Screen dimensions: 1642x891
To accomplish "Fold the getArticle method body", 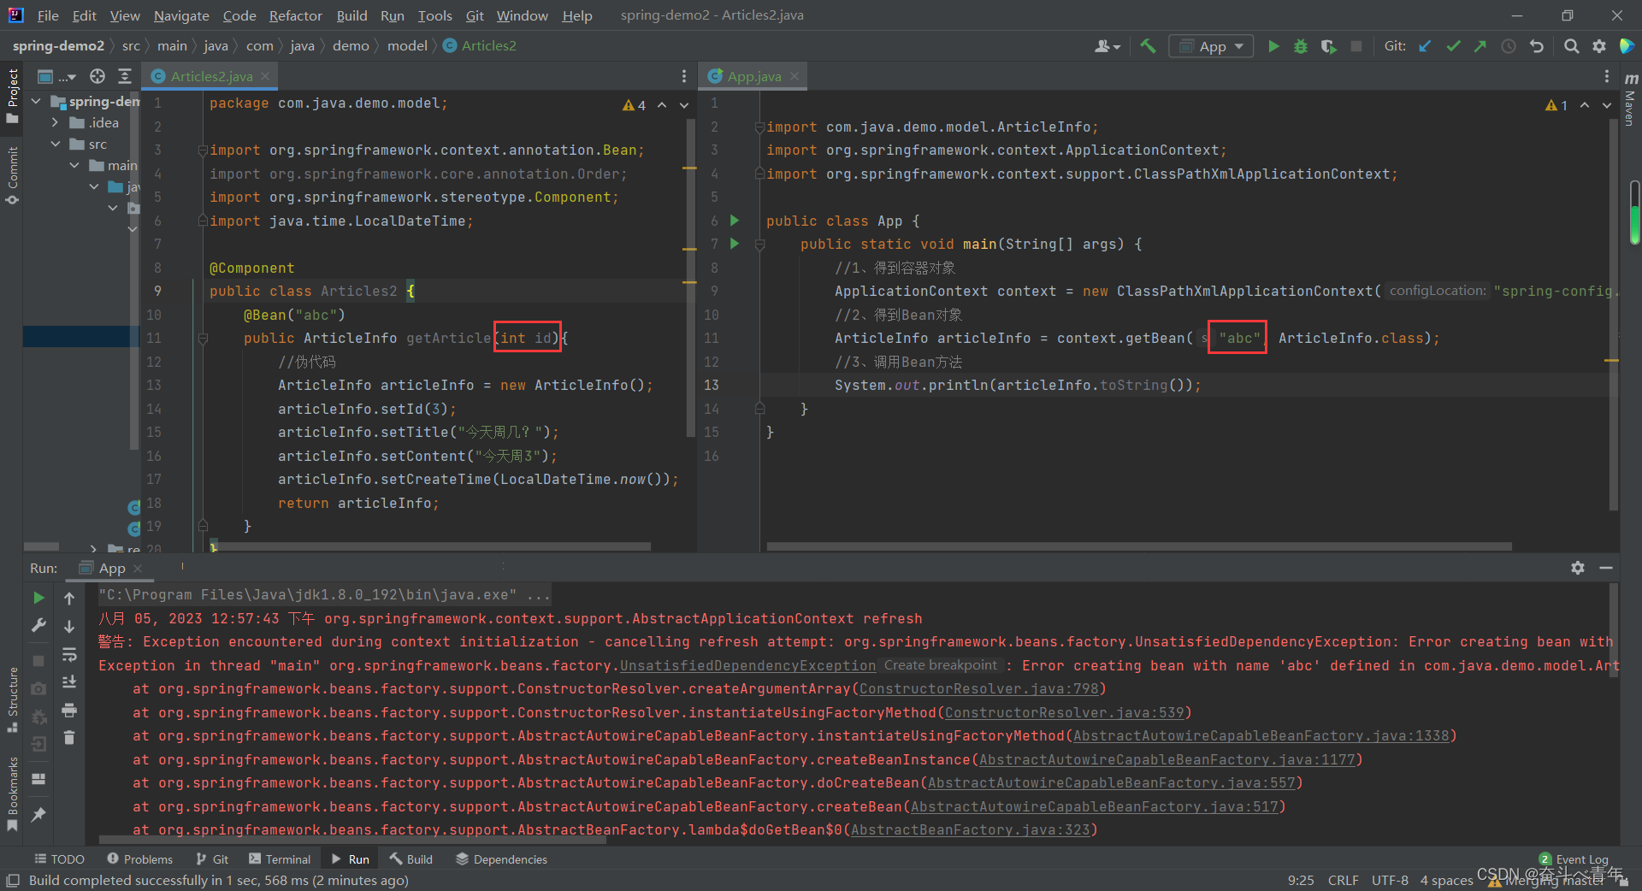I will tap(203, 339).
